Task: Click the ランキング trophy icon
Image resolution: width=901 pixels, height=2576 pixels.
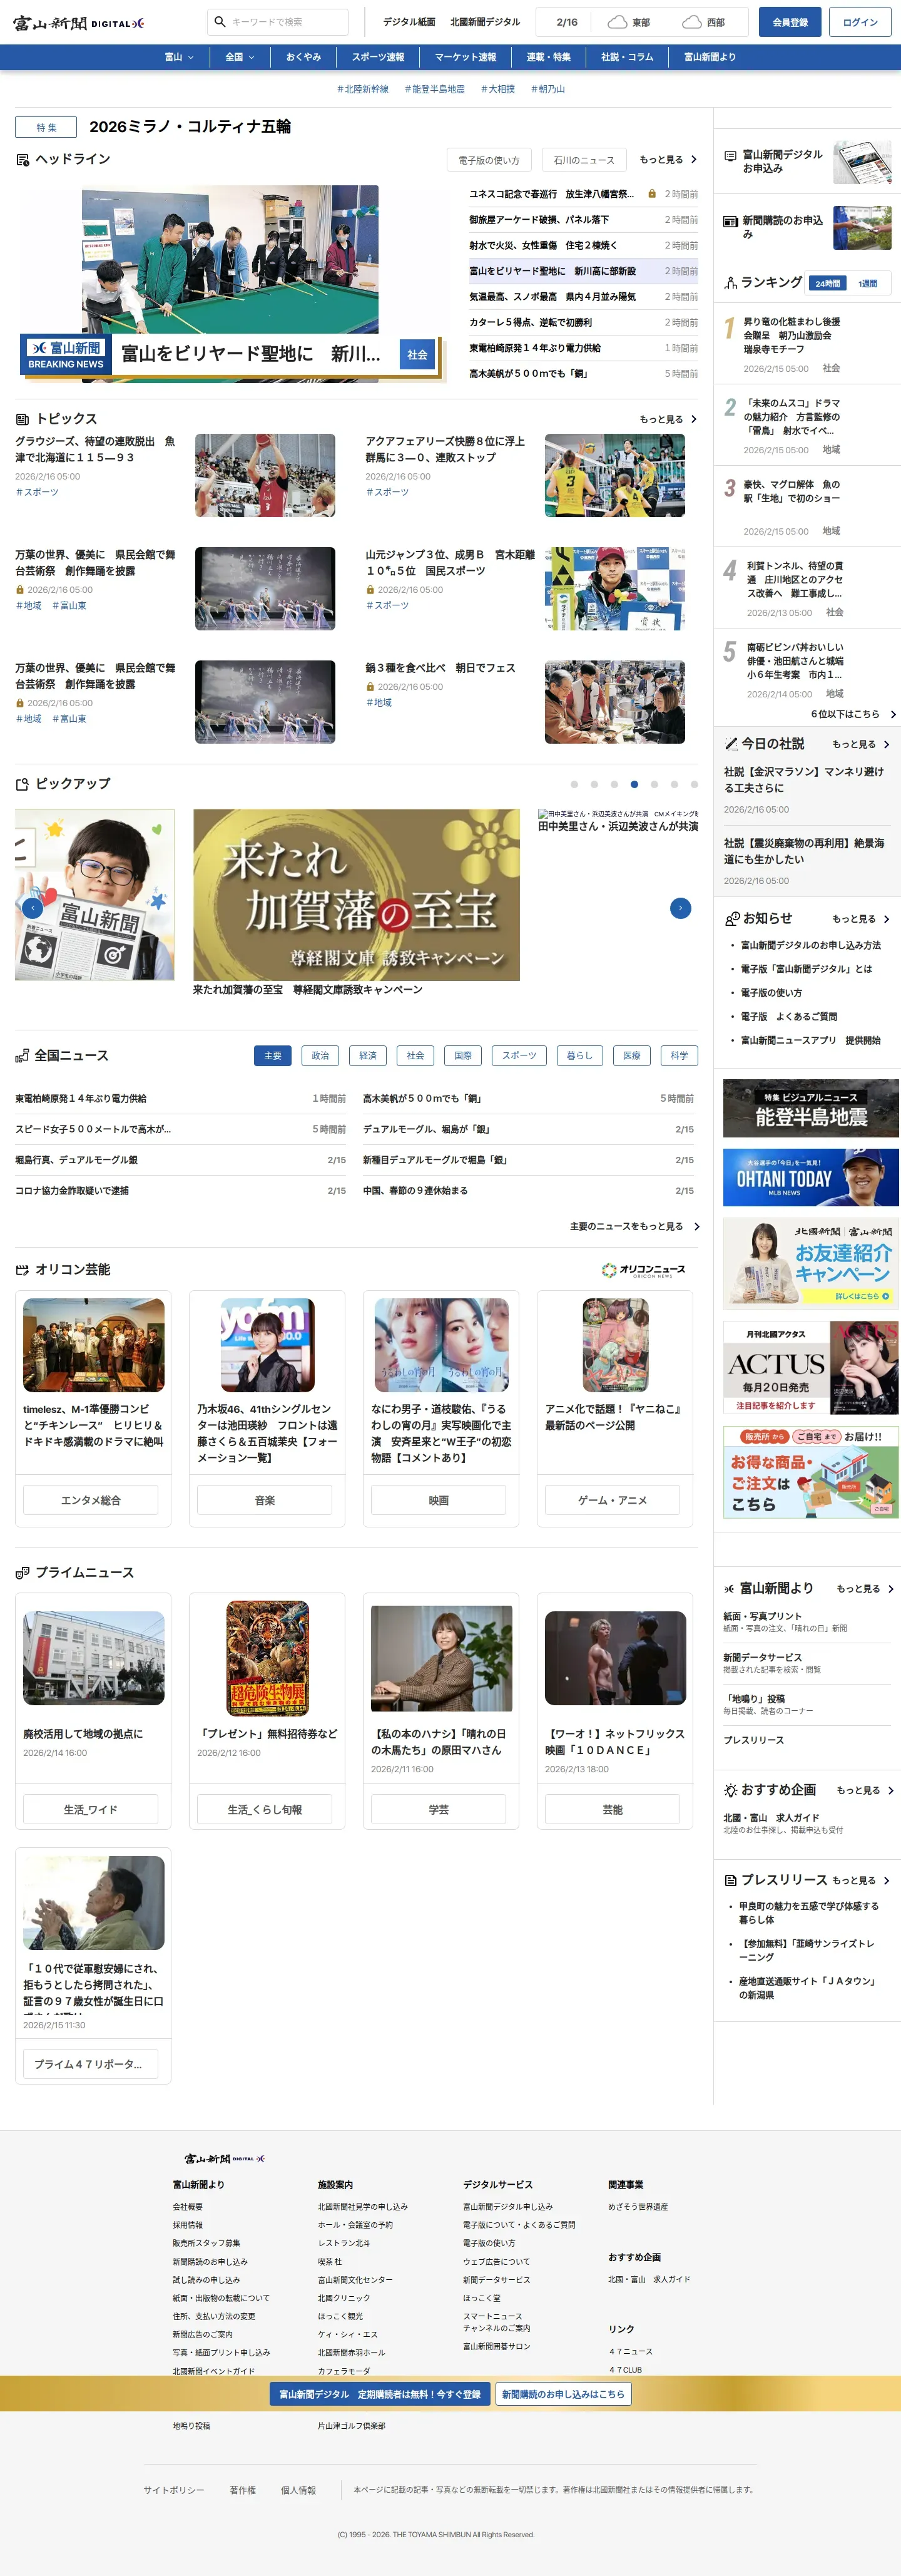Action: tap(731, 283)
